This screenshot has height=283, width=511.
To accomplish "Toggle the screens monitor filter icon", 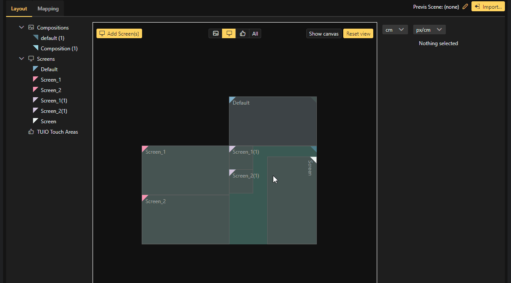I will point(229,33).
